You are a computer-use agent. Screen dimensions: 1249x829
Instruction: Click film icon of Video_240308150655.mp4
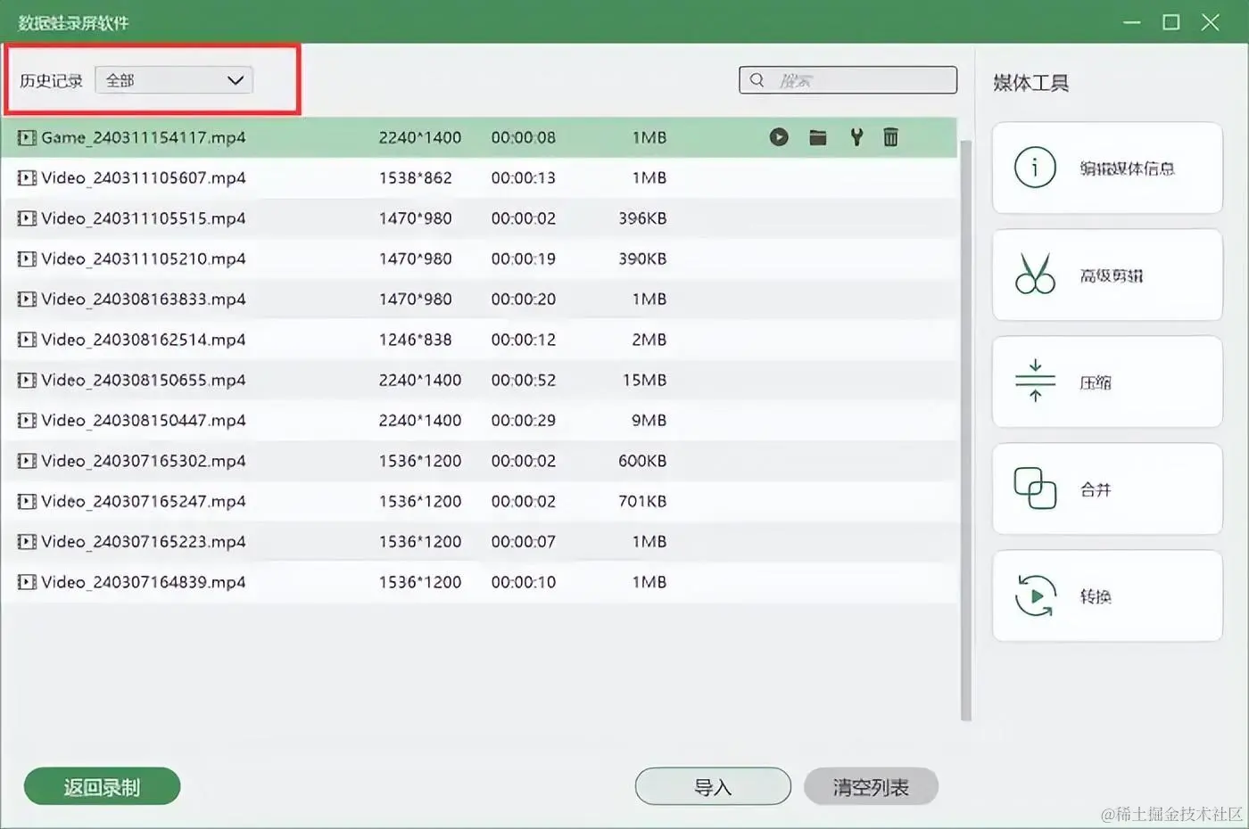[x=27, y=381]
